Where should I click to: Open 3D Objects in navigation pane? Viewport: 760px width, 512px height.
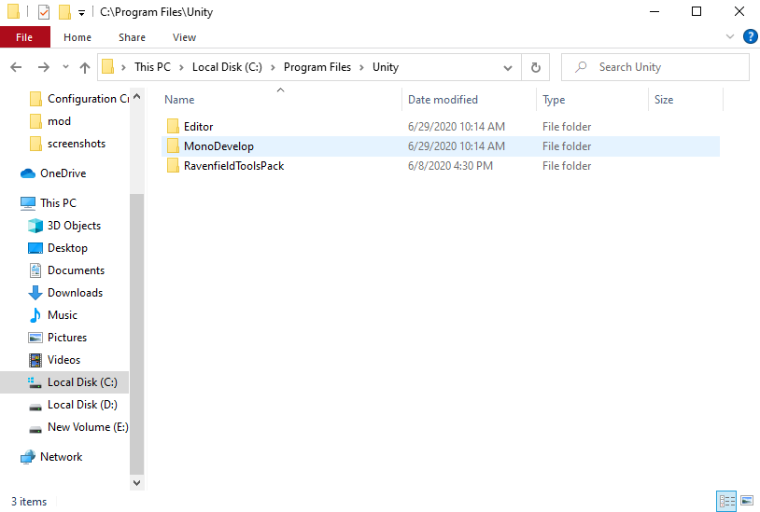(64, 226)
